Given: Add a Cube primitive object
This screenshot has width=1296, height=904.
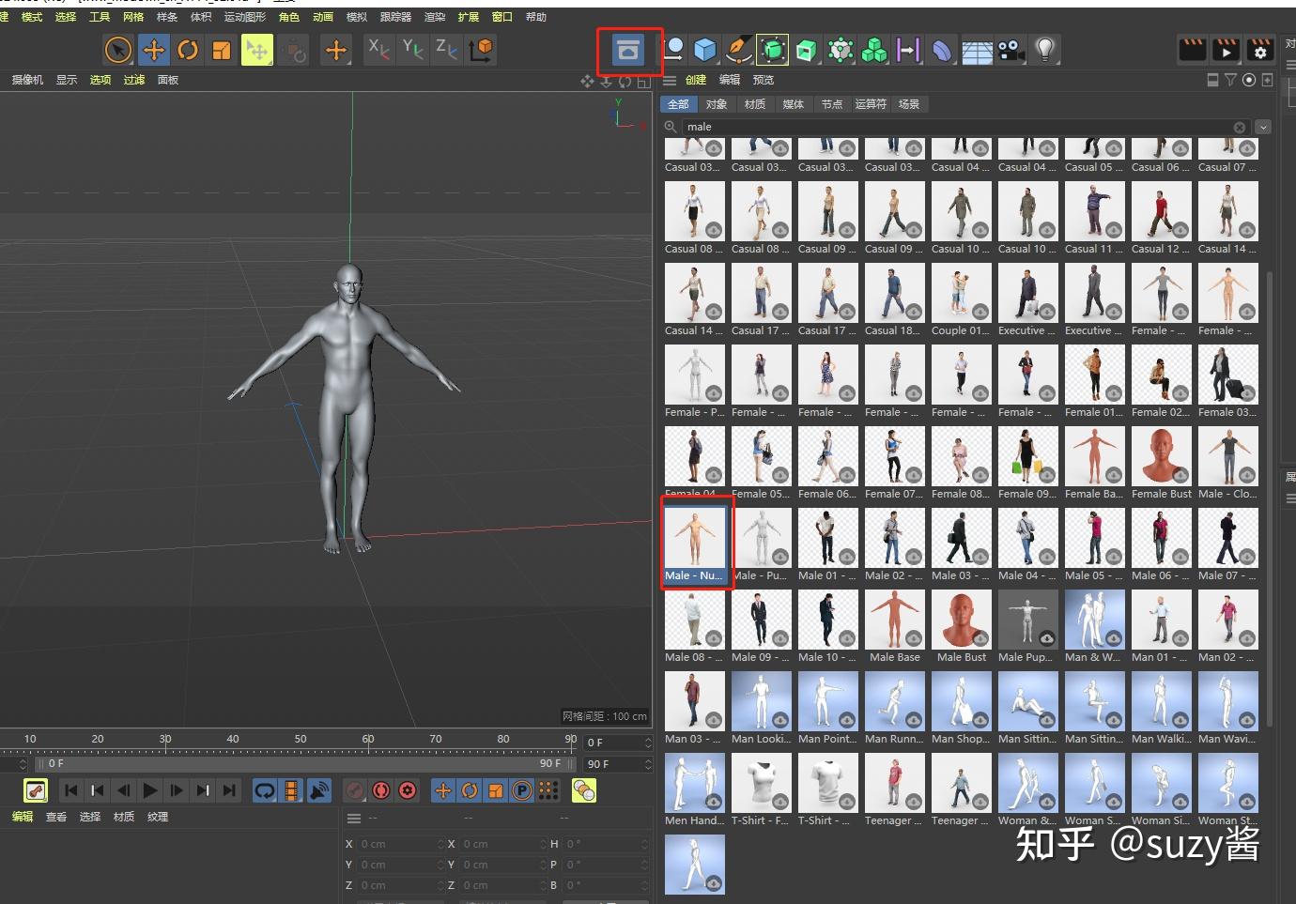Looking at the screenshot, I should [705, 50].
